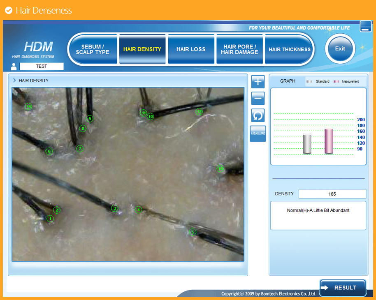Click the orange checkmark beside Hair Denseness

(x=8, y=10)
